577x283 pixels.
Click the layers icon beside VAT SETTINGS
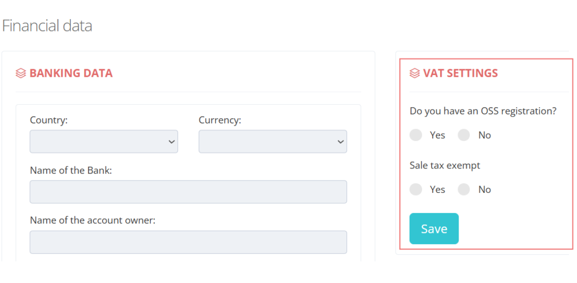415,73
